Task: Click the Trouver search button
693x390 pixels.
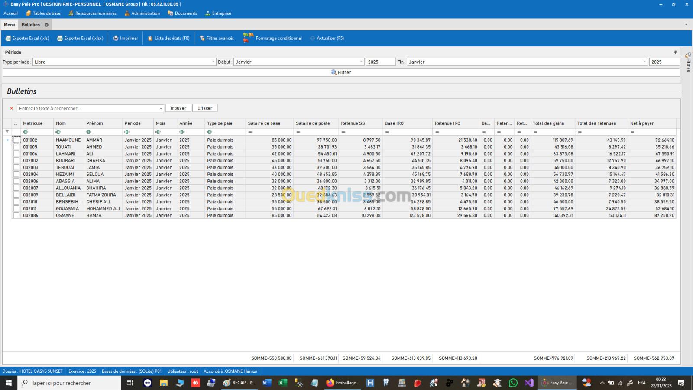Action: tap(178, 108)
